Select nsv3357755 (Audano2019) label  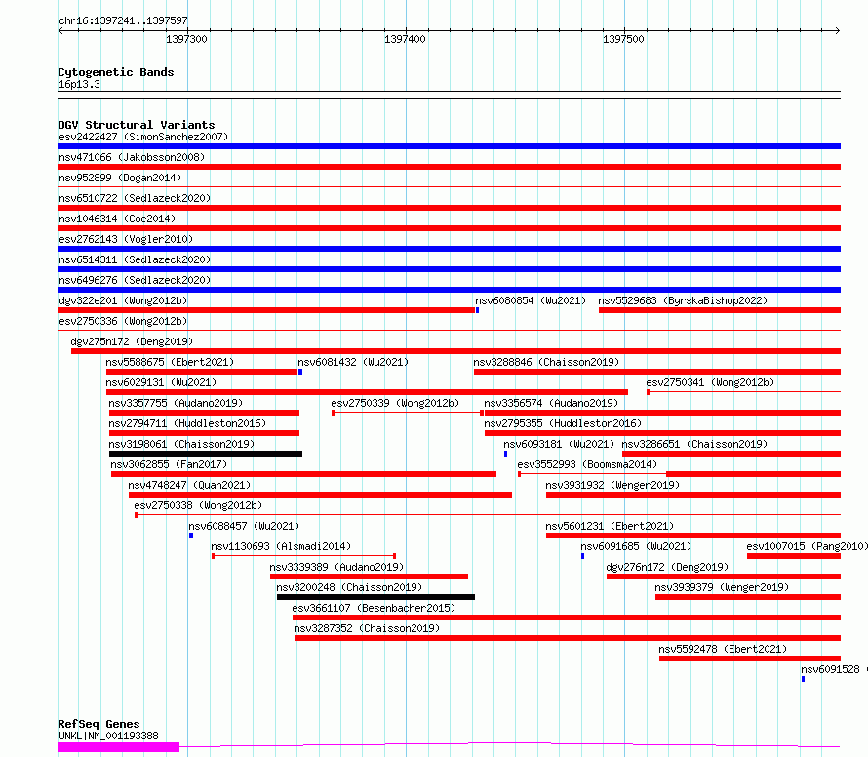[x=176, y=403]
